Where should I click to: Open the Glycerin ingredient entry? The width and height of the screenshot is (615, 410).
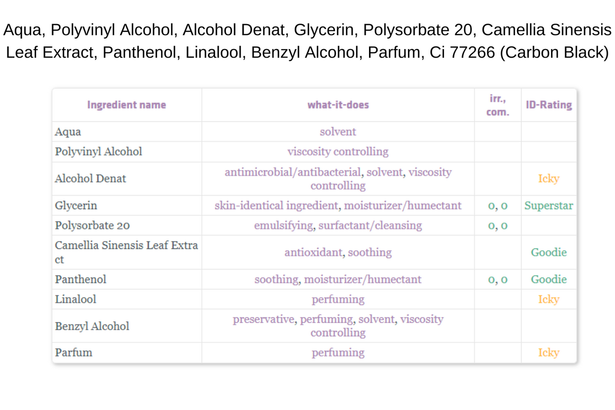click(x=76, y=205)
